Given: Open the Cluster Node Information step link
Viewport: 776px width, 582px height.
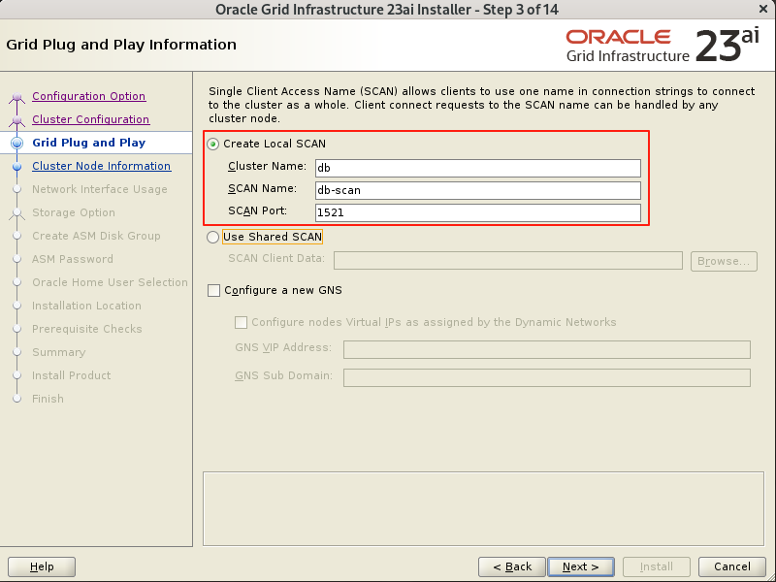Looking at the screenshot, I should [x=102, y=166].
